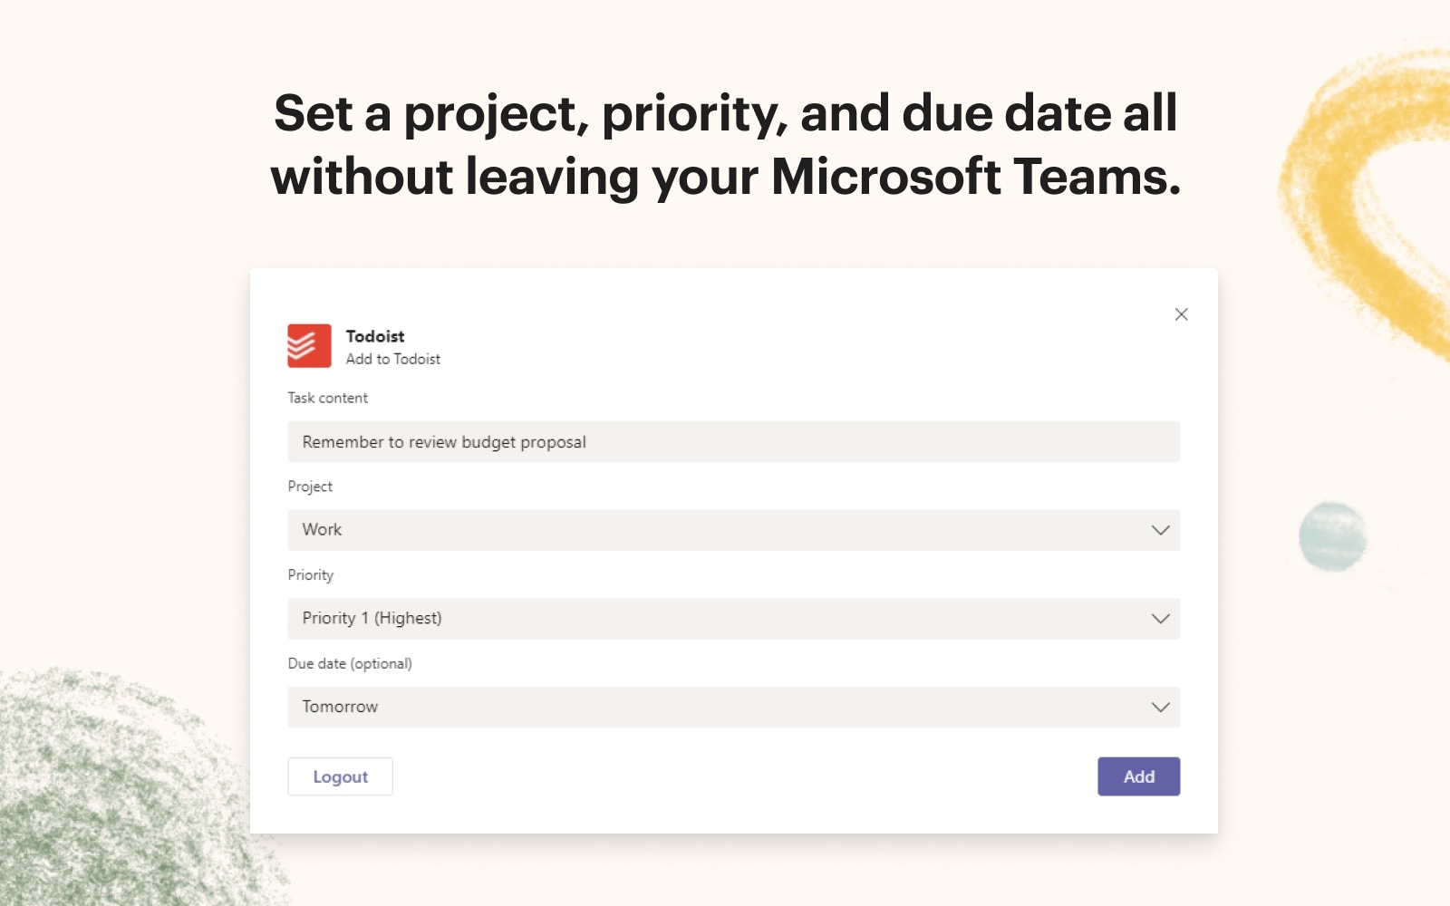Viewport: 1450px width, 906px height.
Task: Click the Logout button
Action: [340, 776]
